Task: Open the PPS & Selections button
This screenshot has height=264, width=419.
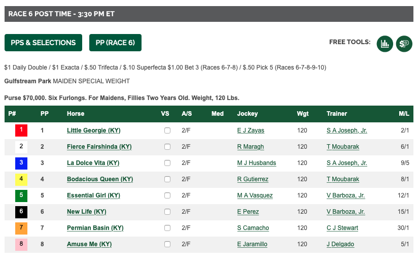Action: [x=43, y=43]
